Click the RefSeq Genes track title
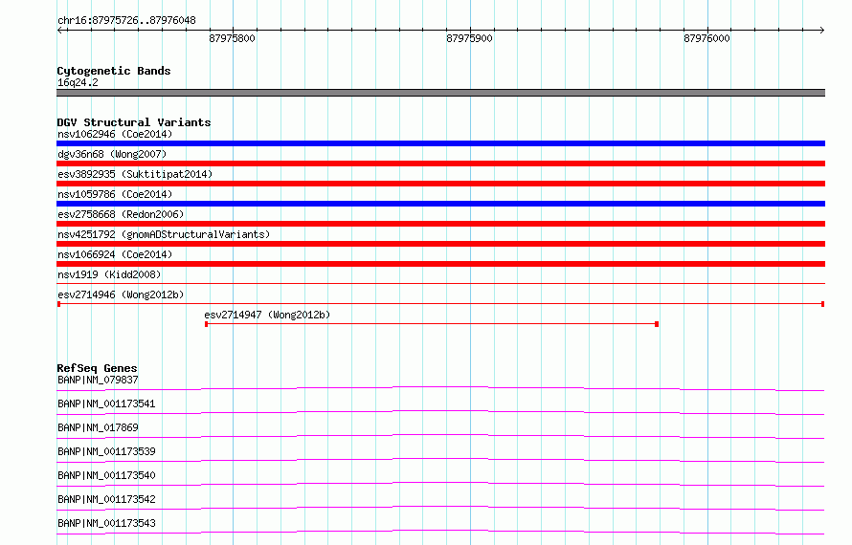Viewport: 852px width, 545px height. (x=97, y=368)
